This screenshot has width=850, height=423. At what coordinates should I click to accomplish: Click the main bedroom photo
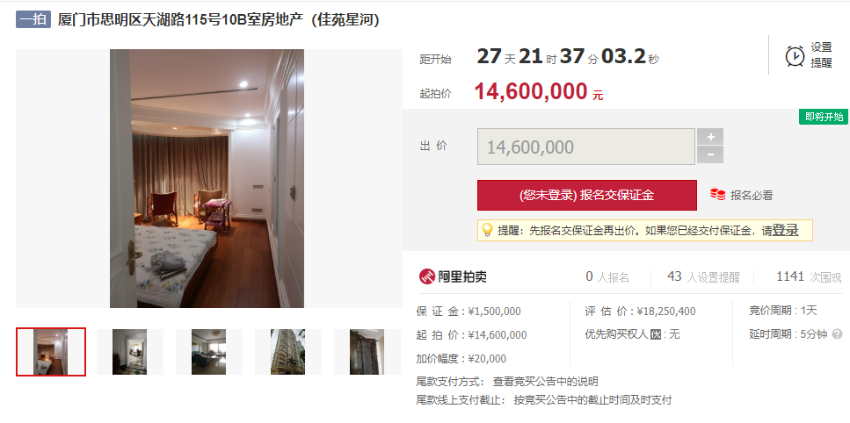pos(207,178)
